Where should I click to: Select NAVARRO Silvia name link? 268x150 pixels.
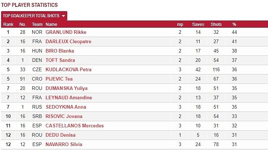[x=64, y=144]
